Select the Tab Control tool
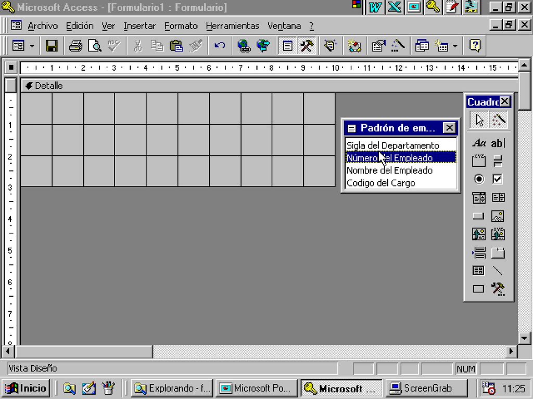 pos(498,253)
